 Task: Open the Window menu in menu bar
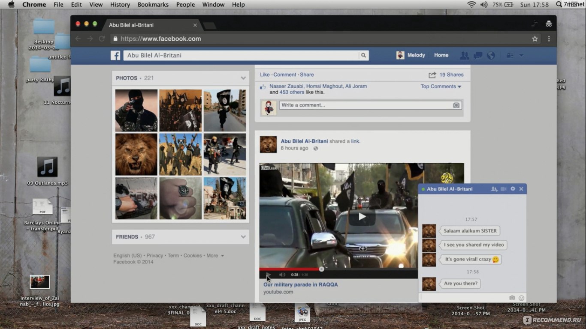pyautogui.click(x=213, y=5)
